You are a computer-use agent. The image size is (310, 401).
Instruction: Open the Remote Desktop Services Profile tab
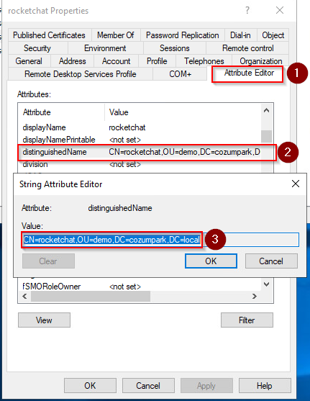point(81,74)
